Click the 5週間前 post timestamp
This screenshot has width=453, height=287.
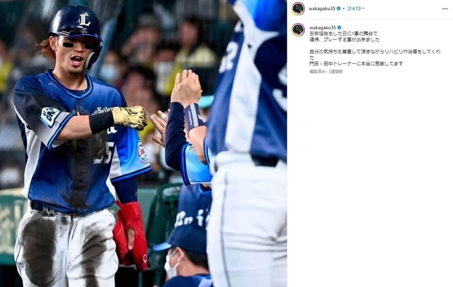[x=336, y=72]
